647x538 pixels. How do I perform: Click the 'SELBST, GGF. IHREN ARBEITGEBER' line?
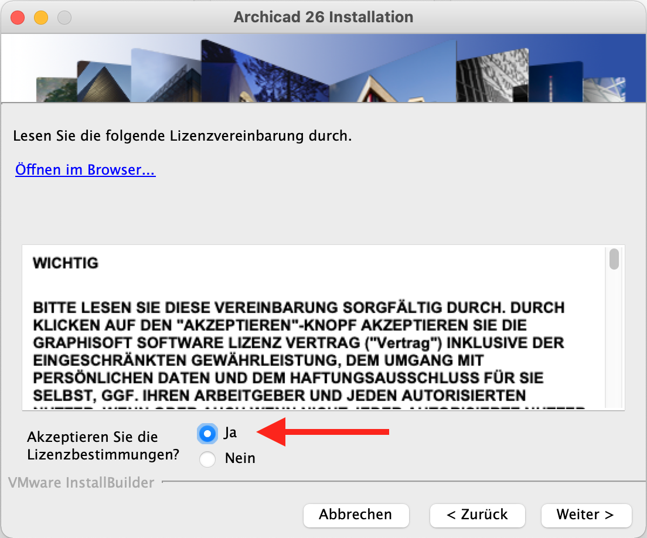(280, 396)
